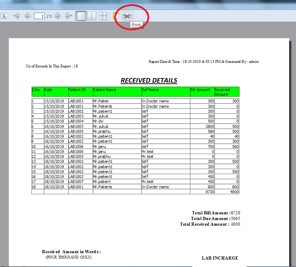Click the 16/10/2019 date in row 9

pos(54,141)
